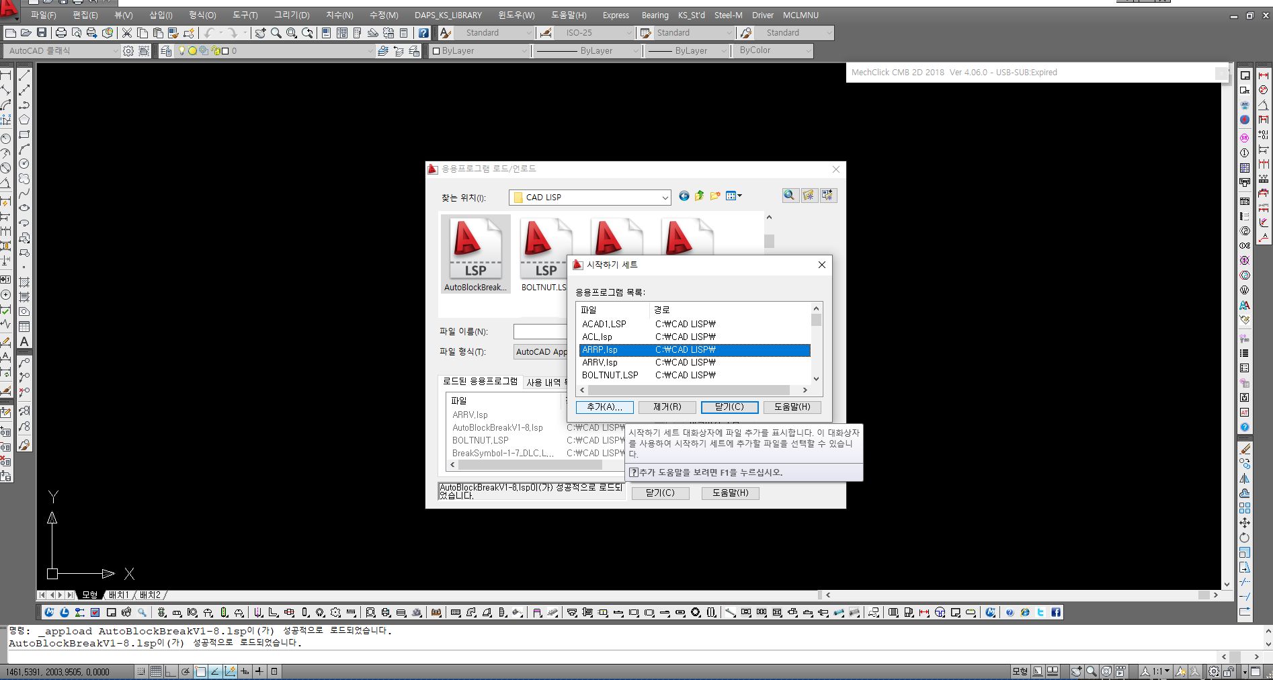Select ACAD1.LSP in the startup list

coord(695,325)
